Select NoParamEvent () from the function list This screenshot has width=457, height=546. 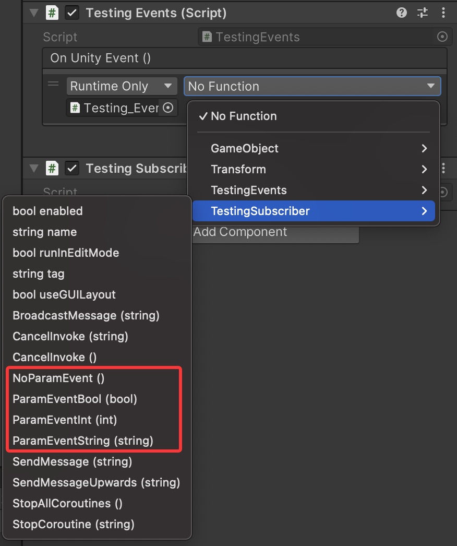58,378
